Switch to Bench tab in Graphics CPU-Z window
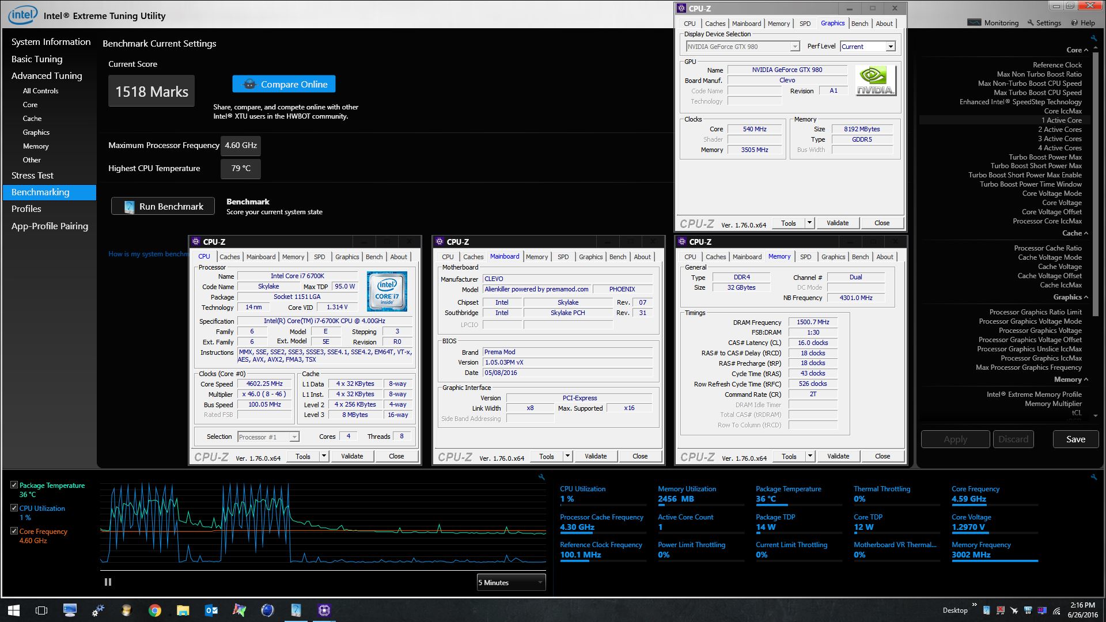This screenshot has width=1106, height=622. pyautogui.click(x=859, y=24)
